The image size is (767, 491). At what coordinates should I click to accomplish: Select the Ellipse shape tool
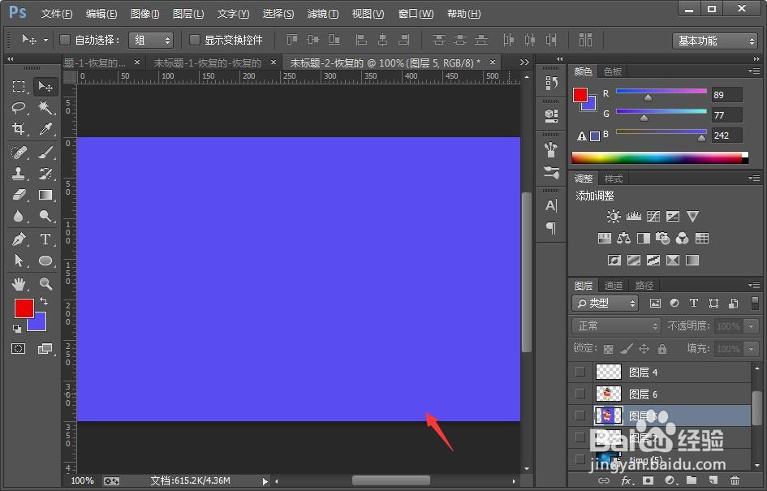coord(45,261)
